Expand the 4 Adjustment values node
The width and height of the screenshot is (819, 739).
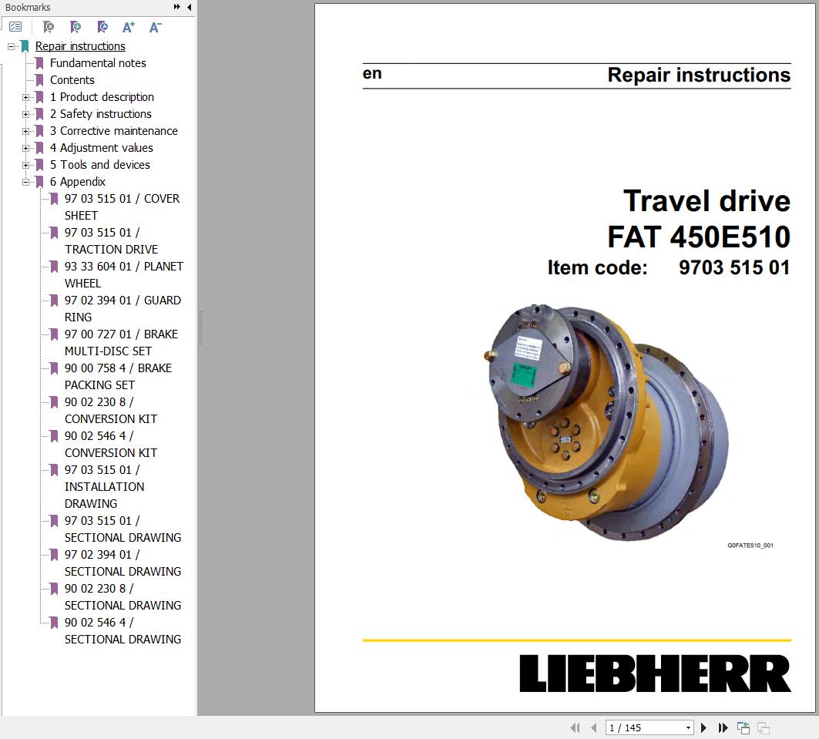pyautogui.click(x=25, y=148)
